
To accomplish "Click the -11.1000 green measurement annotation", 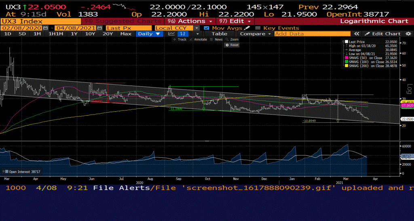I will point(175,109).
